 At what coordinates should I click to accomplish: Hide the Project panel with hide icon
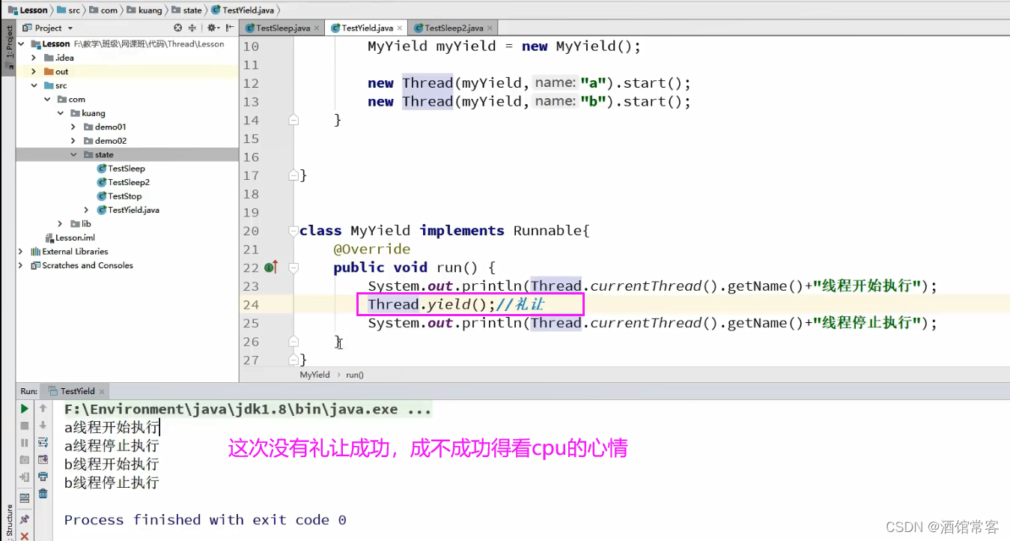(x=228, y=28)
